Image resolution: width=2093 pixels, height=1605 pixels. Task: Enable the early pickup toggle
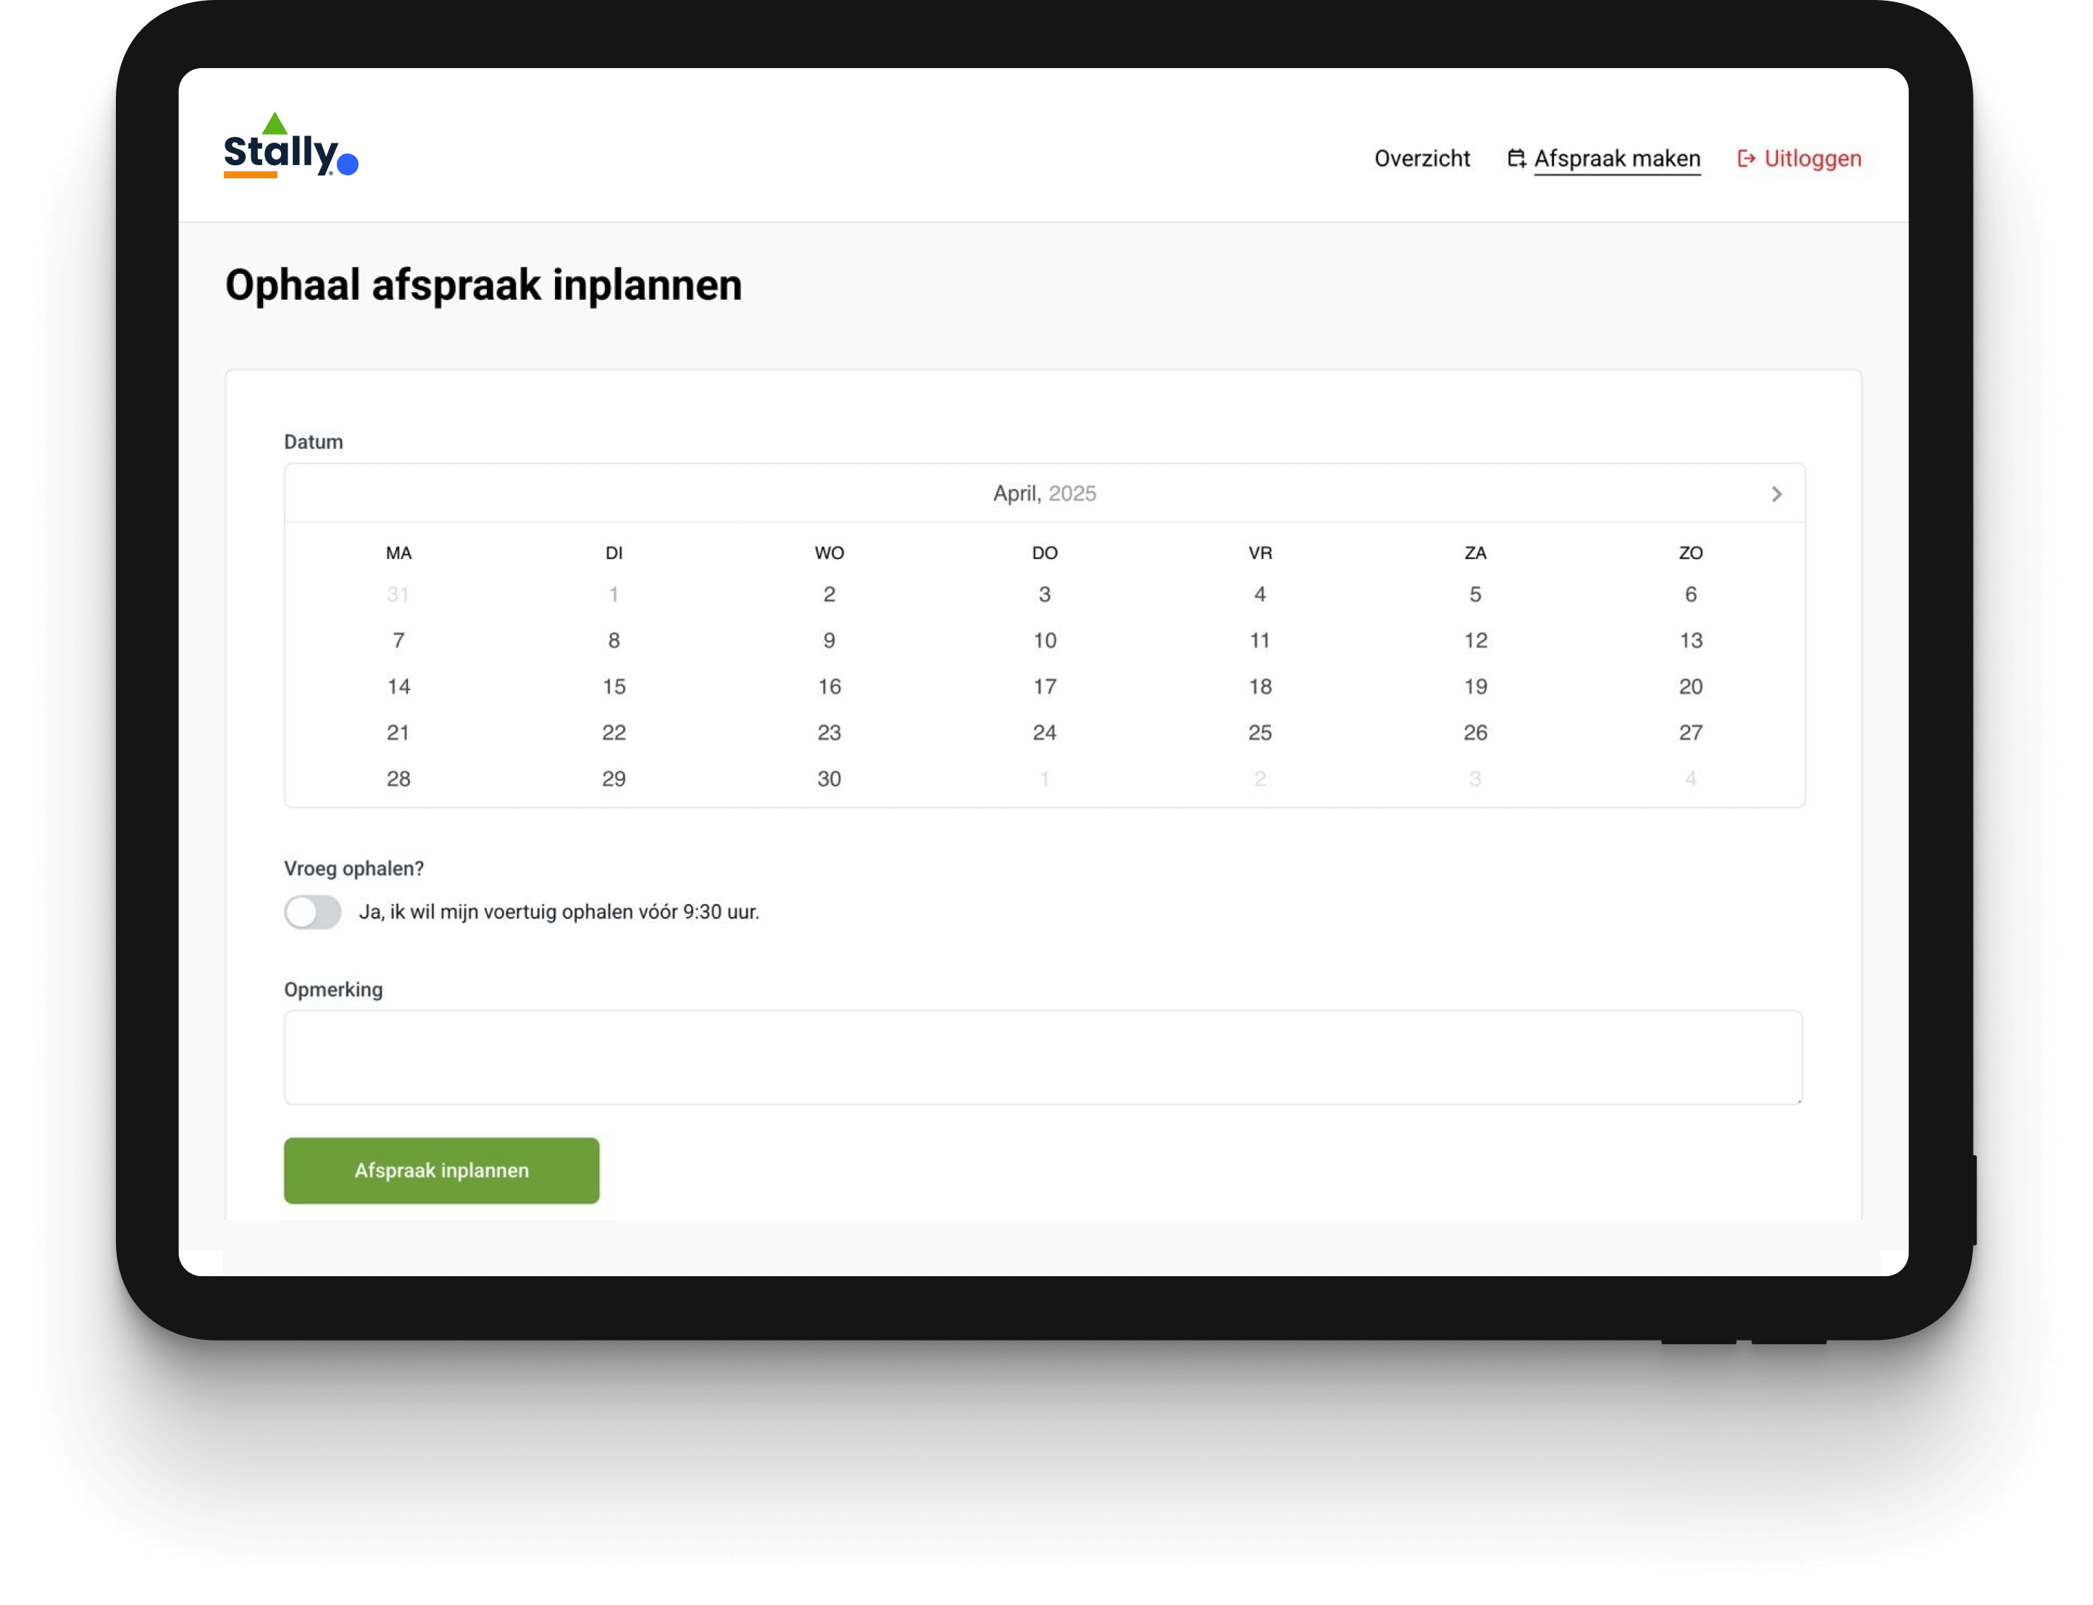click(x=312, y=913)
